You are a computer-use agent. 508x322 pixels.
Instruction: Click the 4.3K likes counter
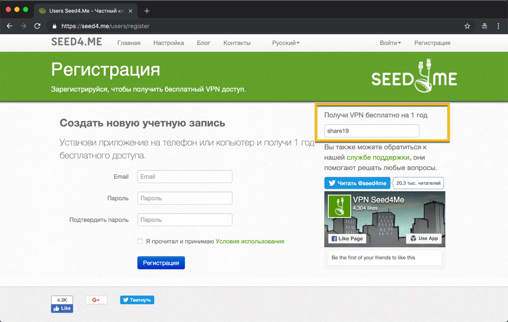point(62,300)
